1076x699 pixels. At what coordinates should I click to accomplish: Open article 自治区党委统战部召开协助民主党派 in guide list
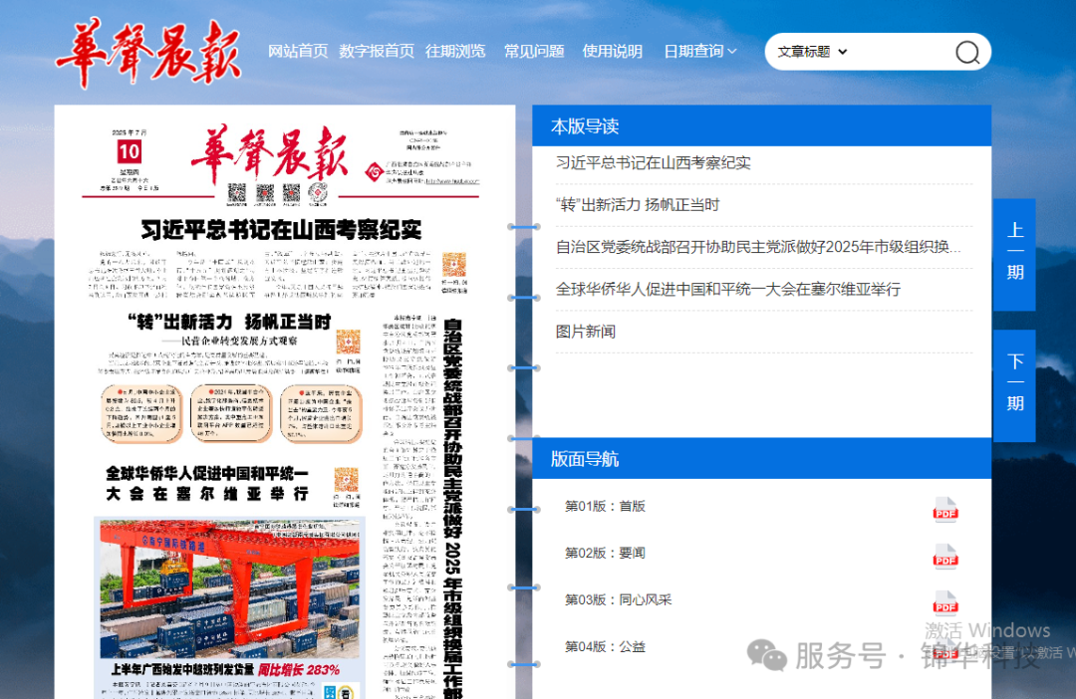coord(758,247)
